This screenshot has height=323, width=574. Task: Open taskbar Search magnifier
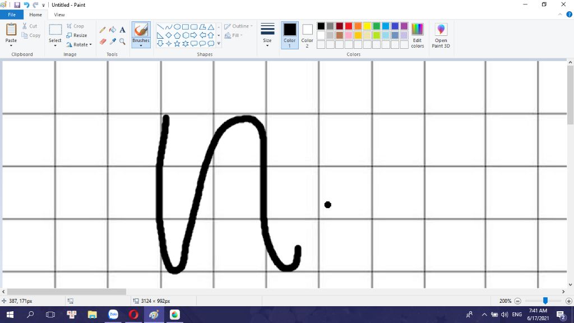(30, 315)
